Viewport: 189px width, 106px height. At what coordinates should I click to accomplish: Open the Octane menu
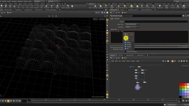pyautogui.click(x=26, y=1)
